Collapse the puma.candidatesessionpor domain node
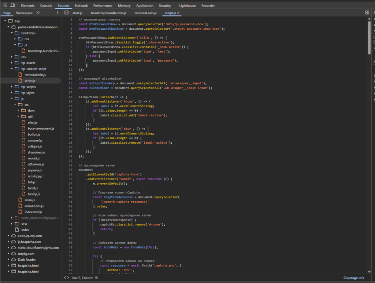 [x=8, y=27]
